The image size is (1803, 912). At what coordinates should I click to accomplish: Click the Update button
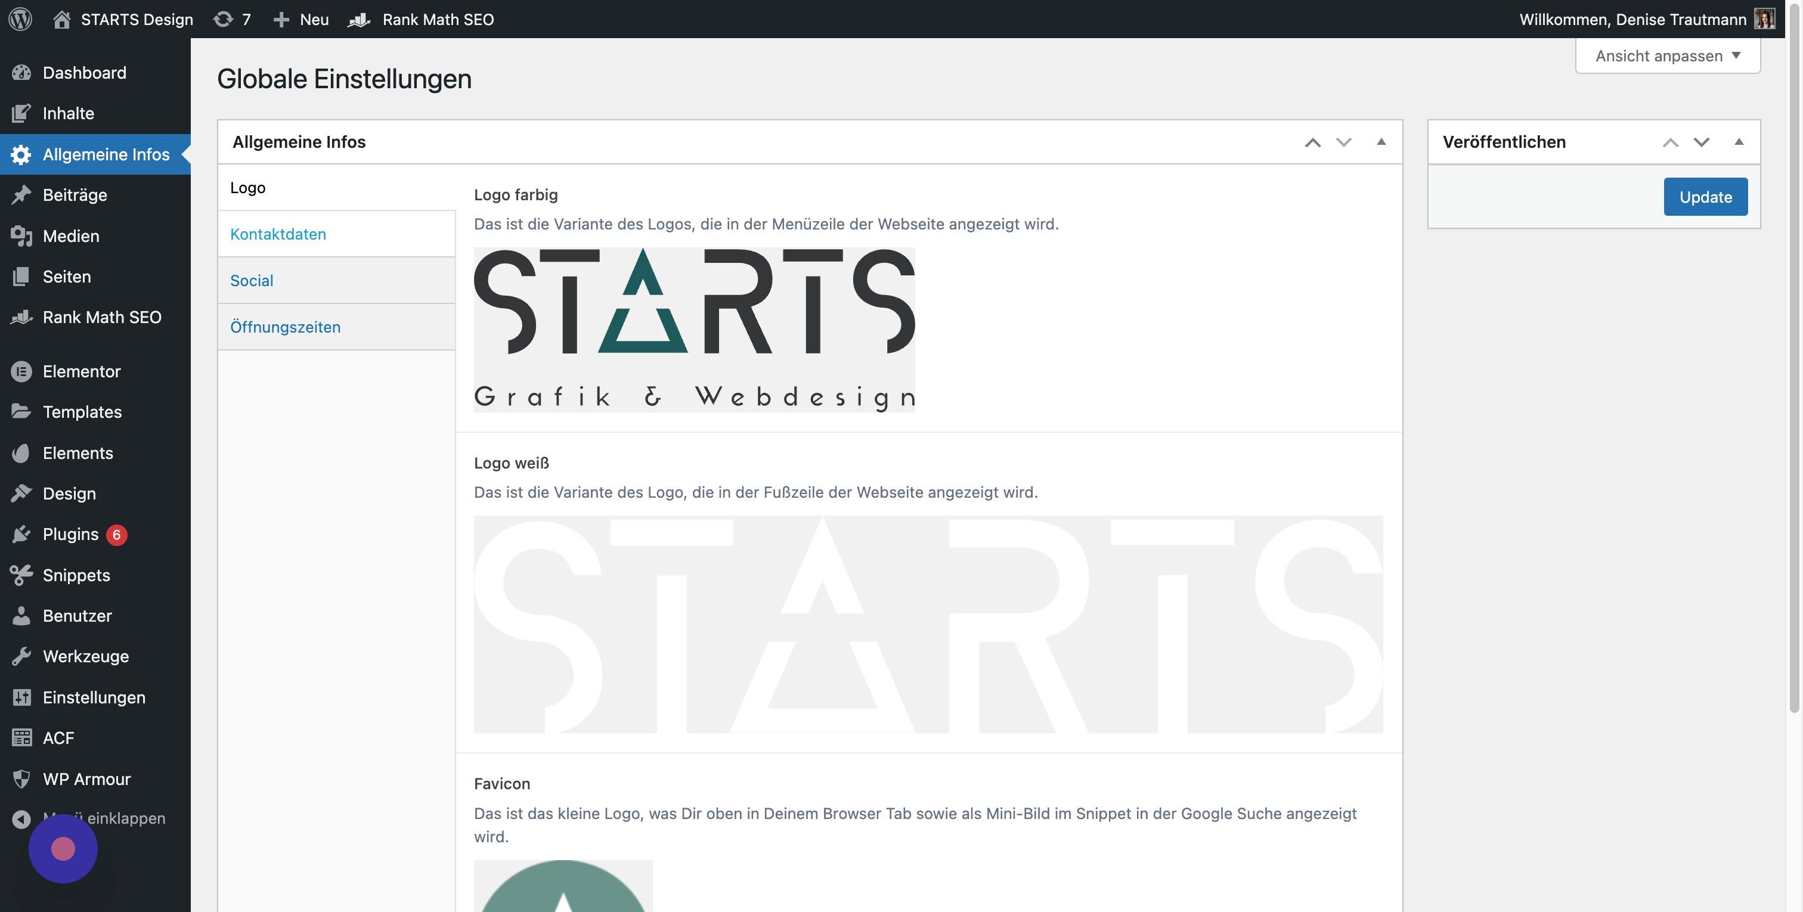tap(1706, 197)
